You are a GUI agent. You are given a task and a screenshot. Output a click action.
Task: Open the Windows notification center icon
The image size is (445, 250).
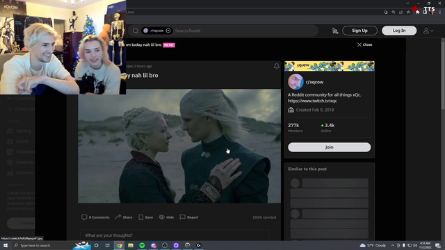pos(438,245)
